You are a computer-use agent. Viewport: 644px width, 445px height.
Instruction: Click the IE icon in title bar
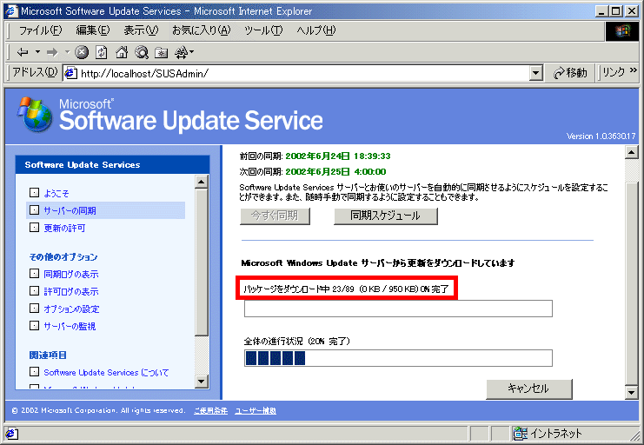(x=12, y=10)
